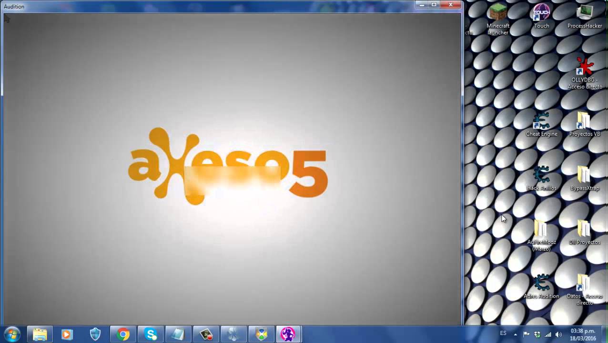Select the Cheat Engine desktop icon

point(541,124)
